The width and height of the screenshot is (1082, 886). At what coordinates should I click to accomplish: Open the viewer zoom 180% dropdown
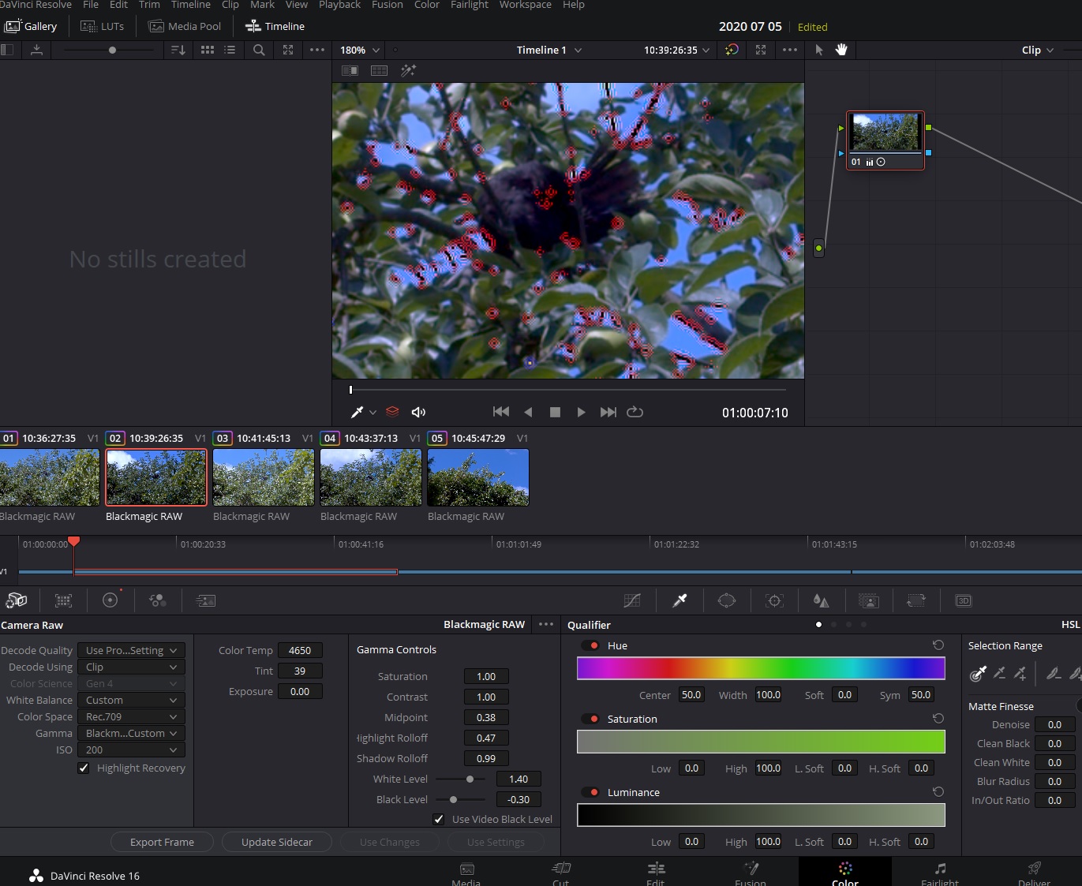[360, 50]
